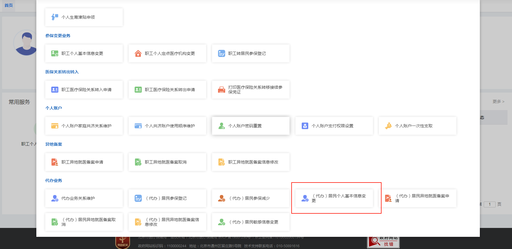Click the 个人账户家庭共济关系维护 card icon
Viewport: 512px width, 249px height.
click(55, 126)
